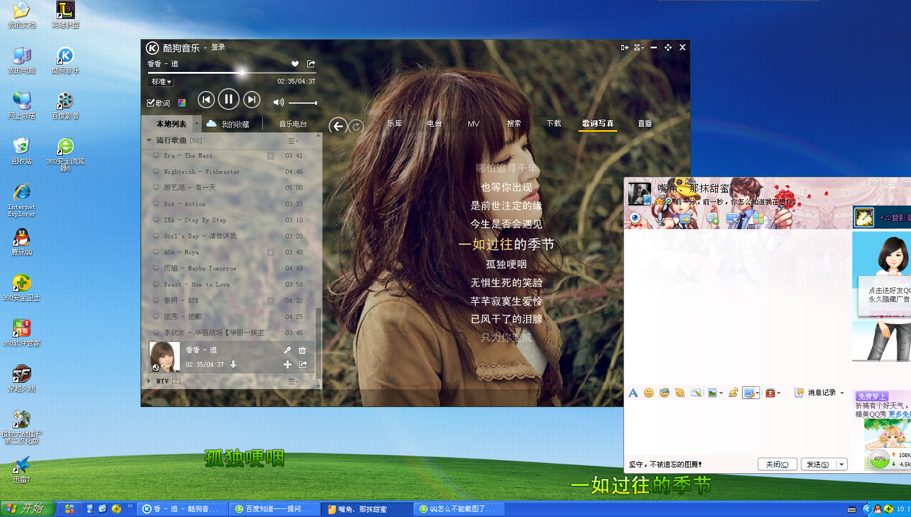Image resolution: width=911 pixels, height=517 pixels.
Task: Open the 标准 sound quality dropdown
Action: point(161,82)
